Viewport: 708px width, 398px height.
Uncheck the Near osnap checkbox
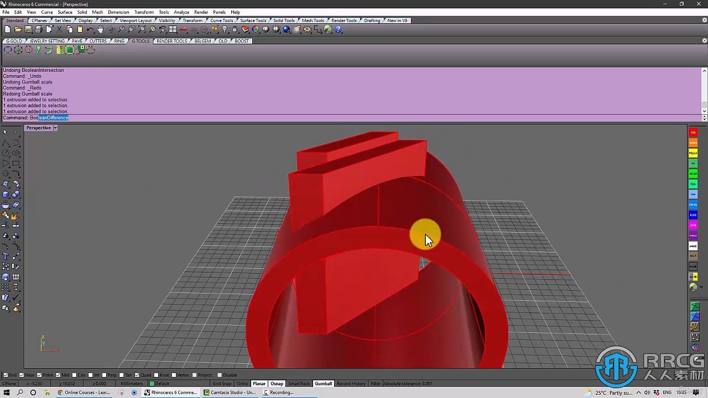[22, 375]
